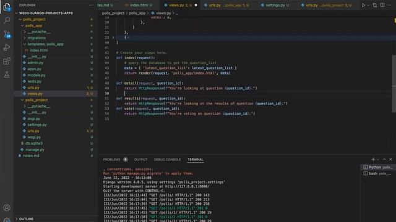Click unsaved dot on views.py tab
Viewport: 396px width, 222px height.
[196, 5]
